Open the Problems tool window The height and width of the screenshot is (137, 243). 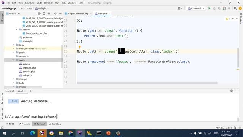(x=24, y=124)
